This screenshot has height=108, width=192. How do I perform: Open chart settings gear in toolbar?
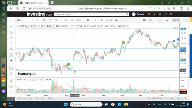[88, 20]
